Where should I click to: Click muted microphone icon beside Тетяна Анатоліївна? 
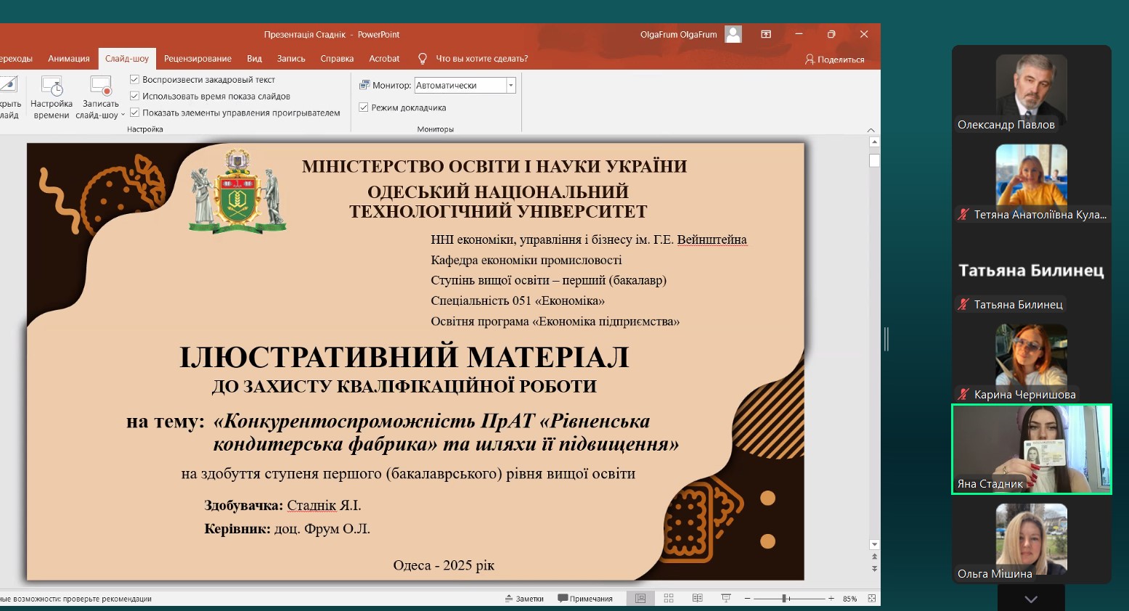click(963, 215)
